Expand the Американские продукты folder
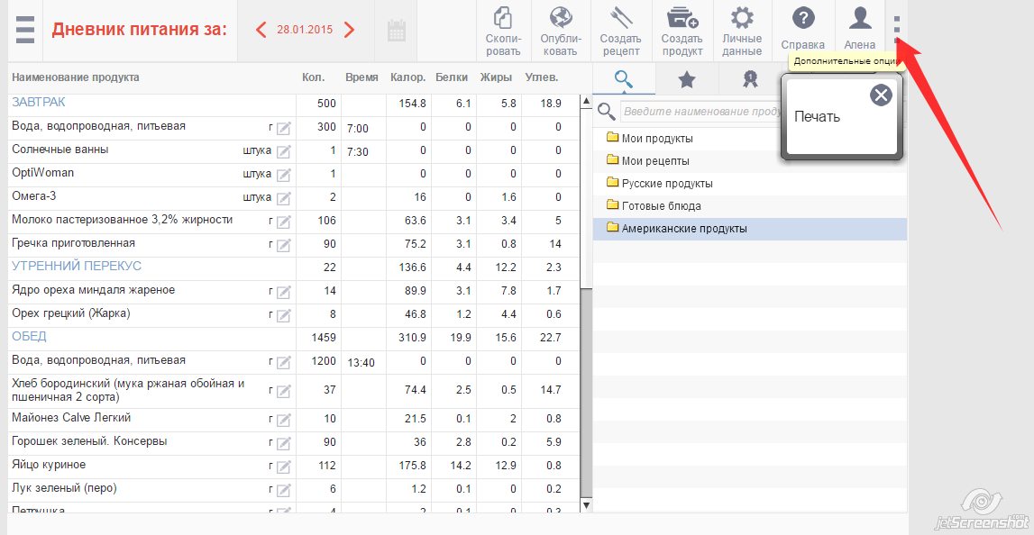Screen dimensions: 1034x535 683,229
